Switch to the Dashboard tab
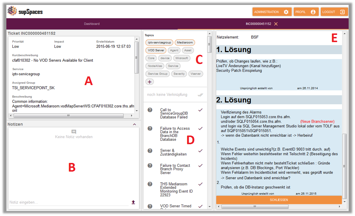Image resolution: width=355 pixels, height=216 pixels. tap(92, 24)
